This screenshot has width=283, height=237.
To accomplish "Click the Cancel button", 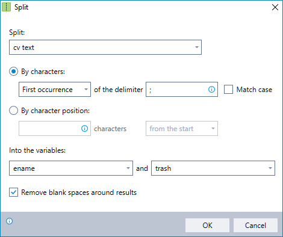I will (x=255, y=226).
